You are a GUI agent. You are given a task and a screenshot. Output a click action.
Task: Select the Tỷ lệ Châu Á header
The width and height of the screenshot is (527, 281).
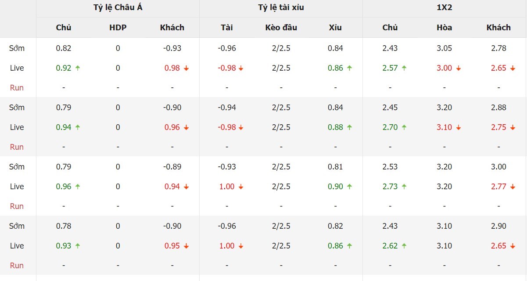(118, 7)
